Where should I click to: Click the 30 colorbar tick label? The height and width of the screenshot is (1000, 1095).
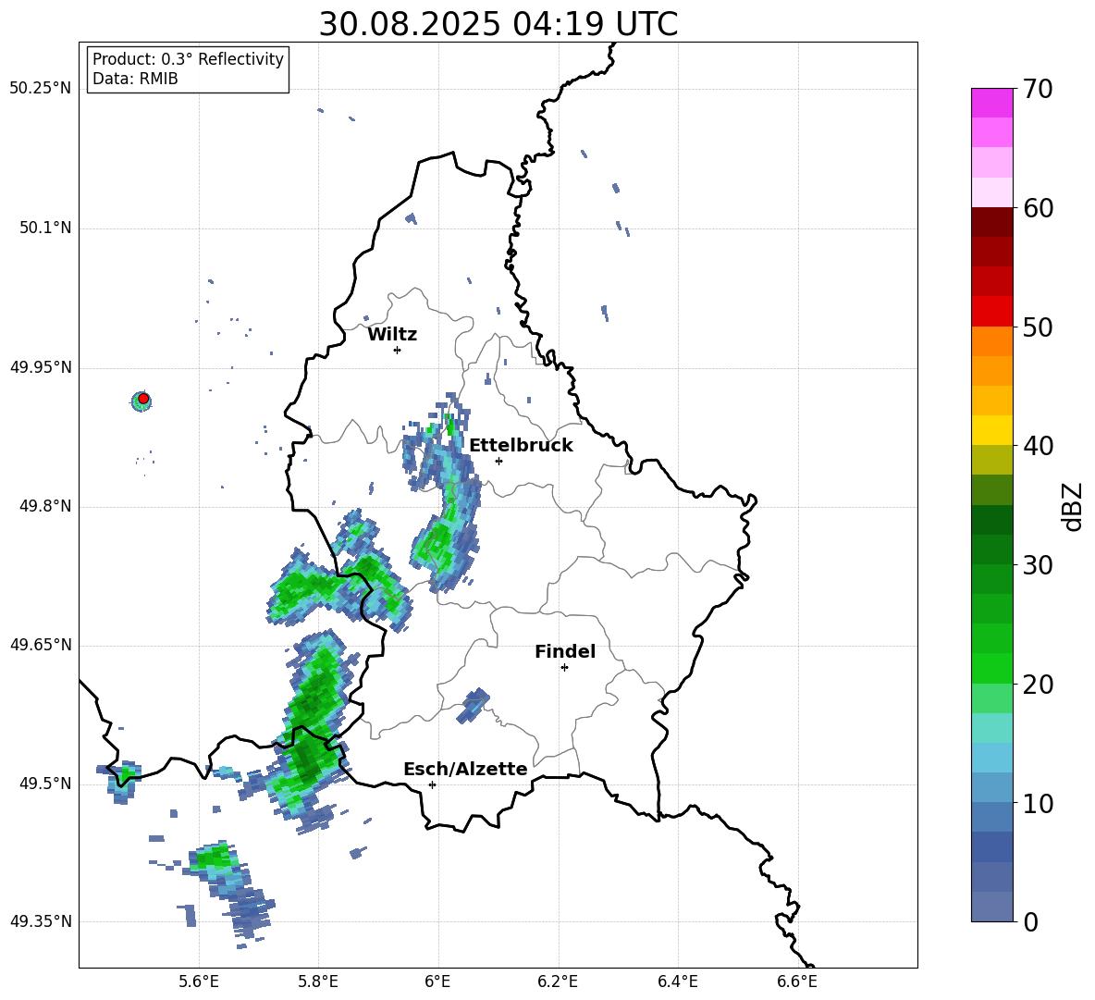tap(1038, 565)
